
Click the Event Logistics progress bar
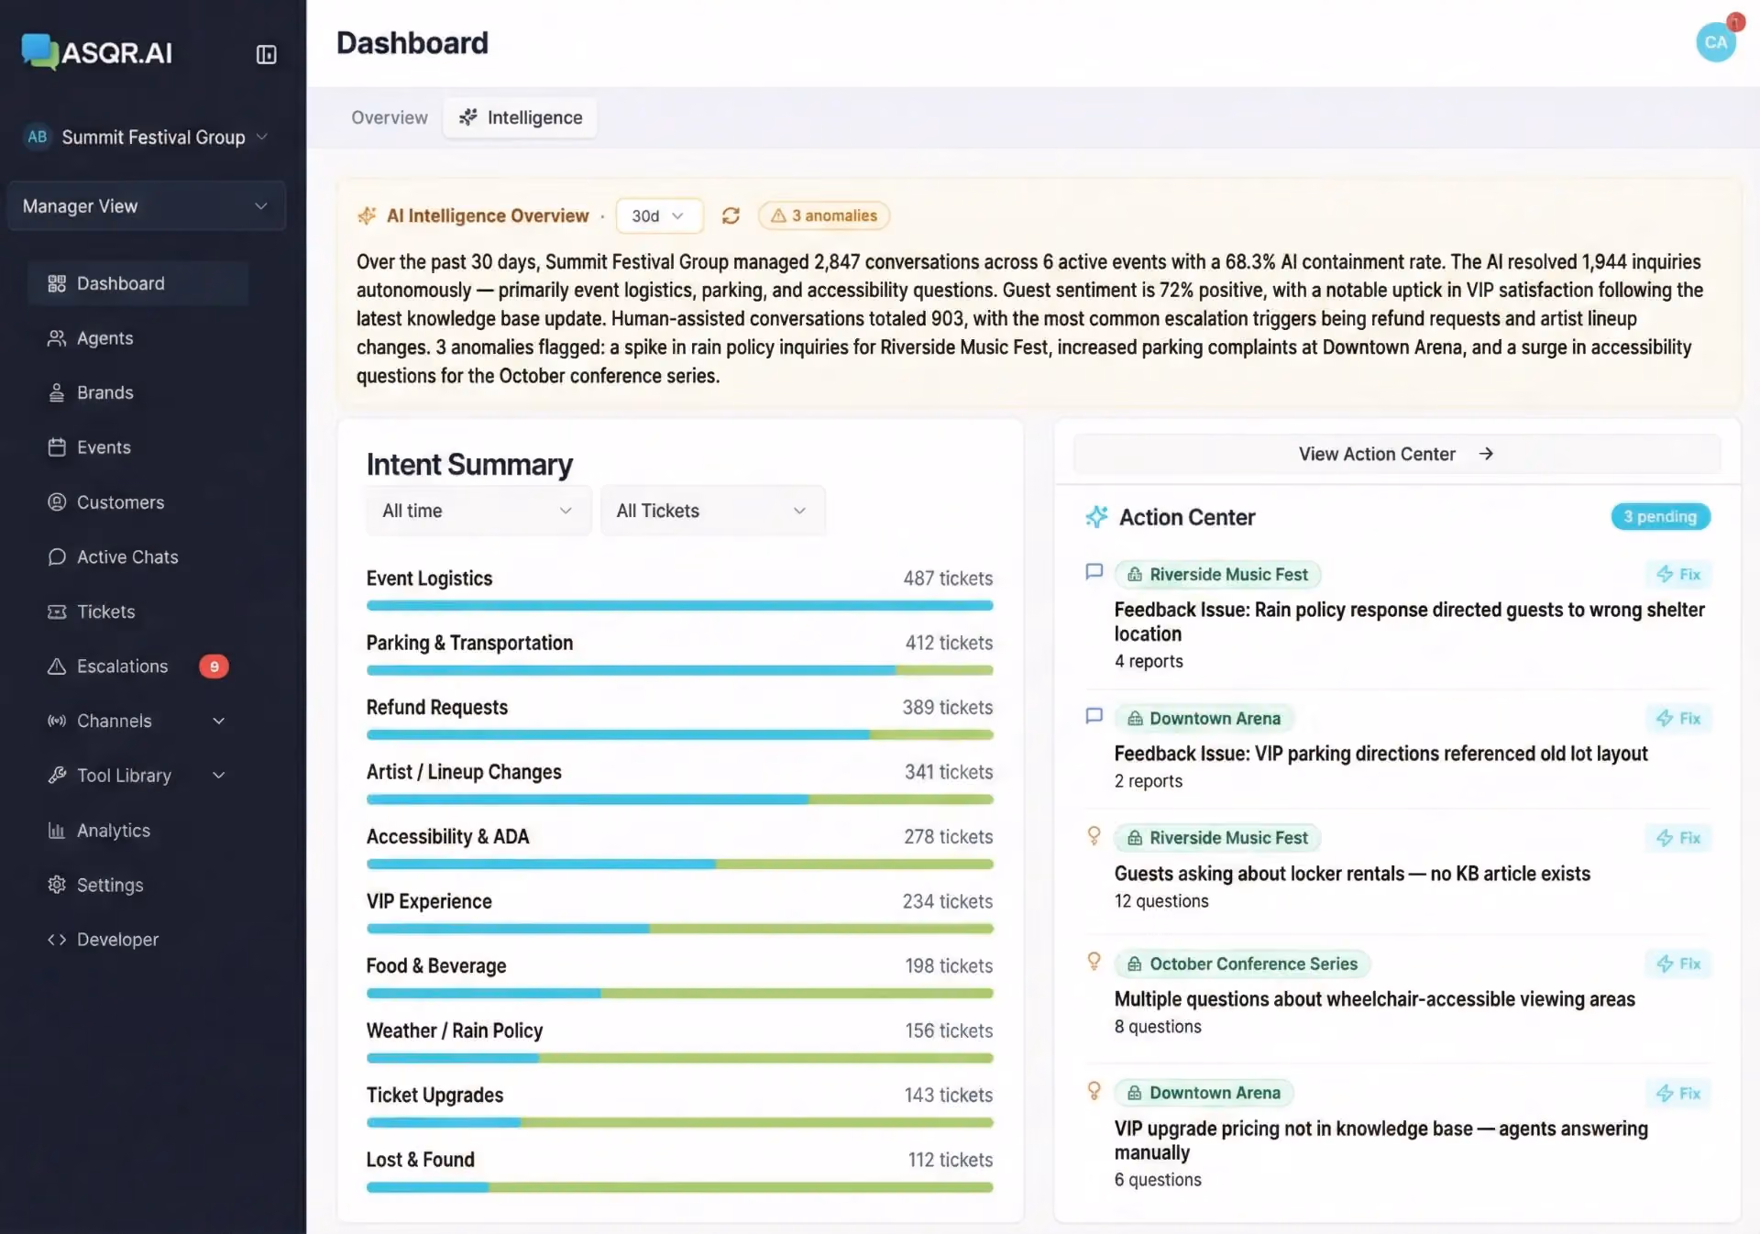(679, 605)
